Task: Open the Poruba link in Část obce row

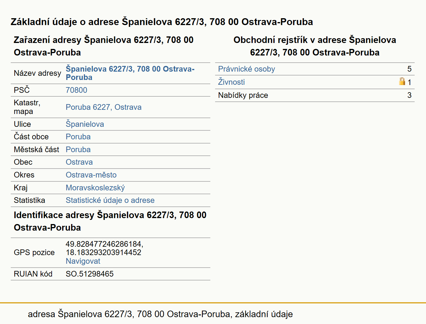Action: pos(78,137)
